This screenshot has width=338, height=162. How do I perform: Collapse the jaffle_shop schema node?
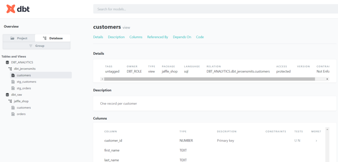21,101
